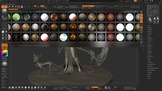Expand the Polygroups section

150,52
